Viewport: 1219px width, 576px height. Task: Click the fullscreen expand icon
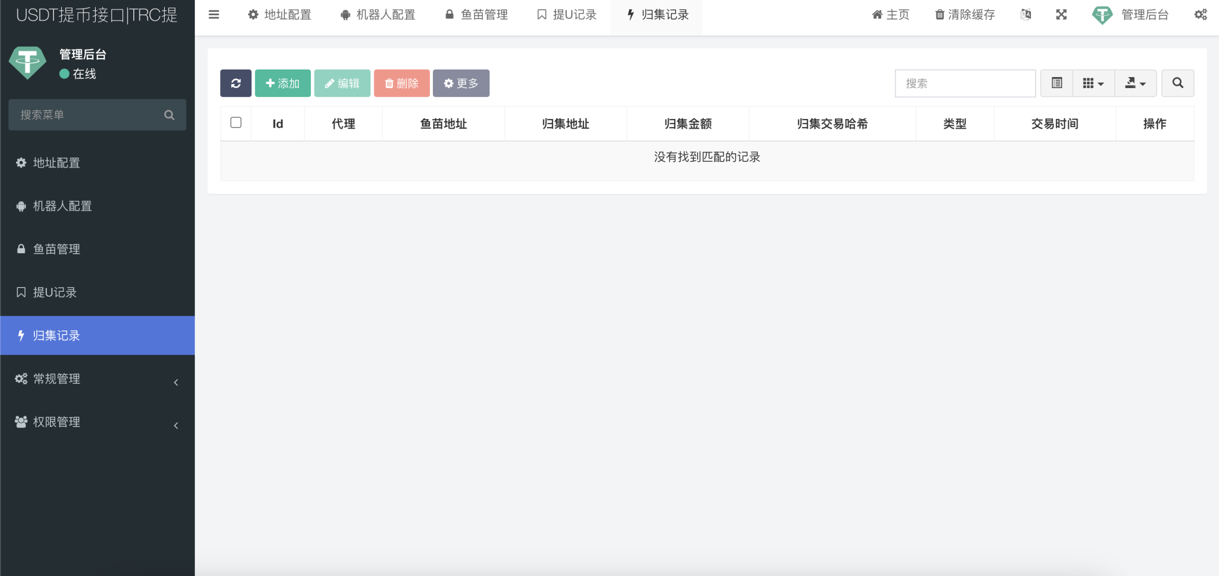click(1061, 15)
